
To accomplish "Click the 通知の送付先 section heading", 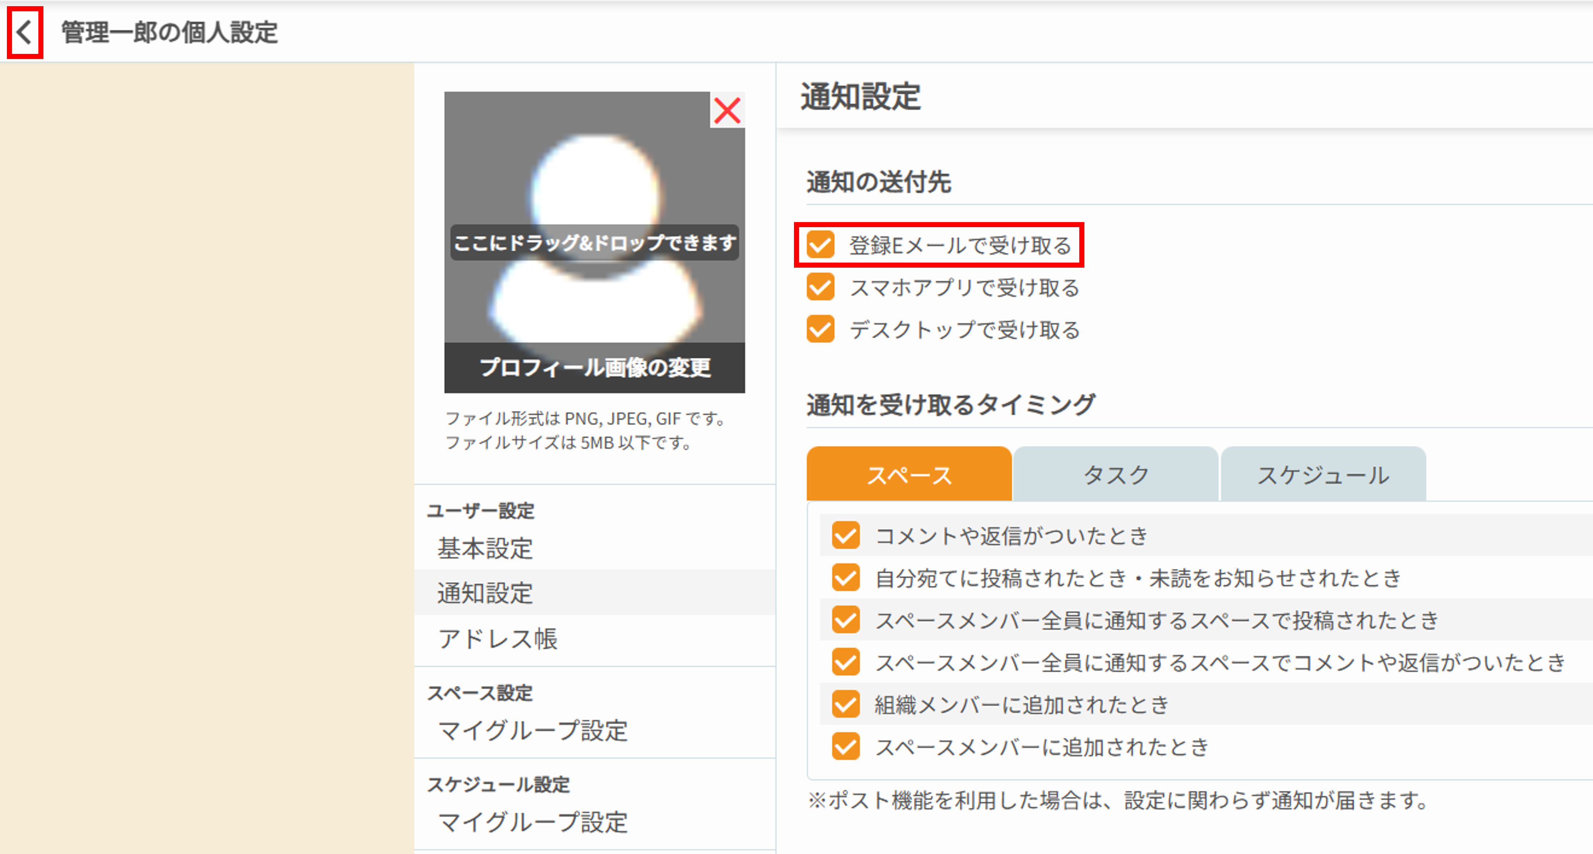I will click(879, 182).
